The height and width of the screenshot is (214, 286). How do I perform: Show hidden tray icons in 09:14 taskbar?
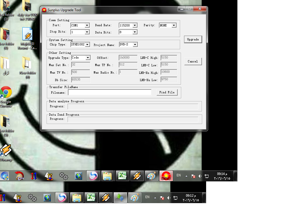(186, 176)
